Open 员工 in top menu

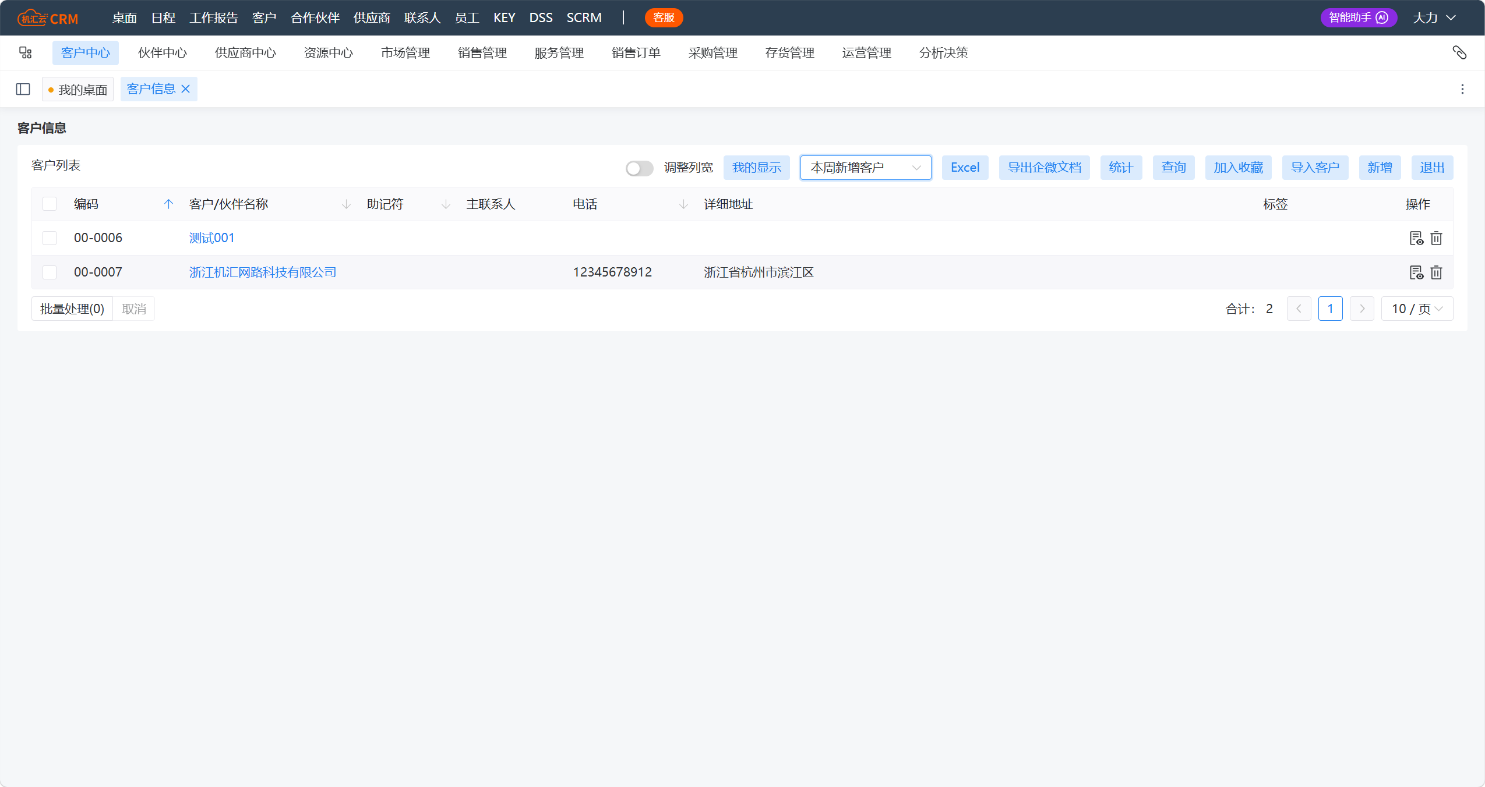point(467,17)
